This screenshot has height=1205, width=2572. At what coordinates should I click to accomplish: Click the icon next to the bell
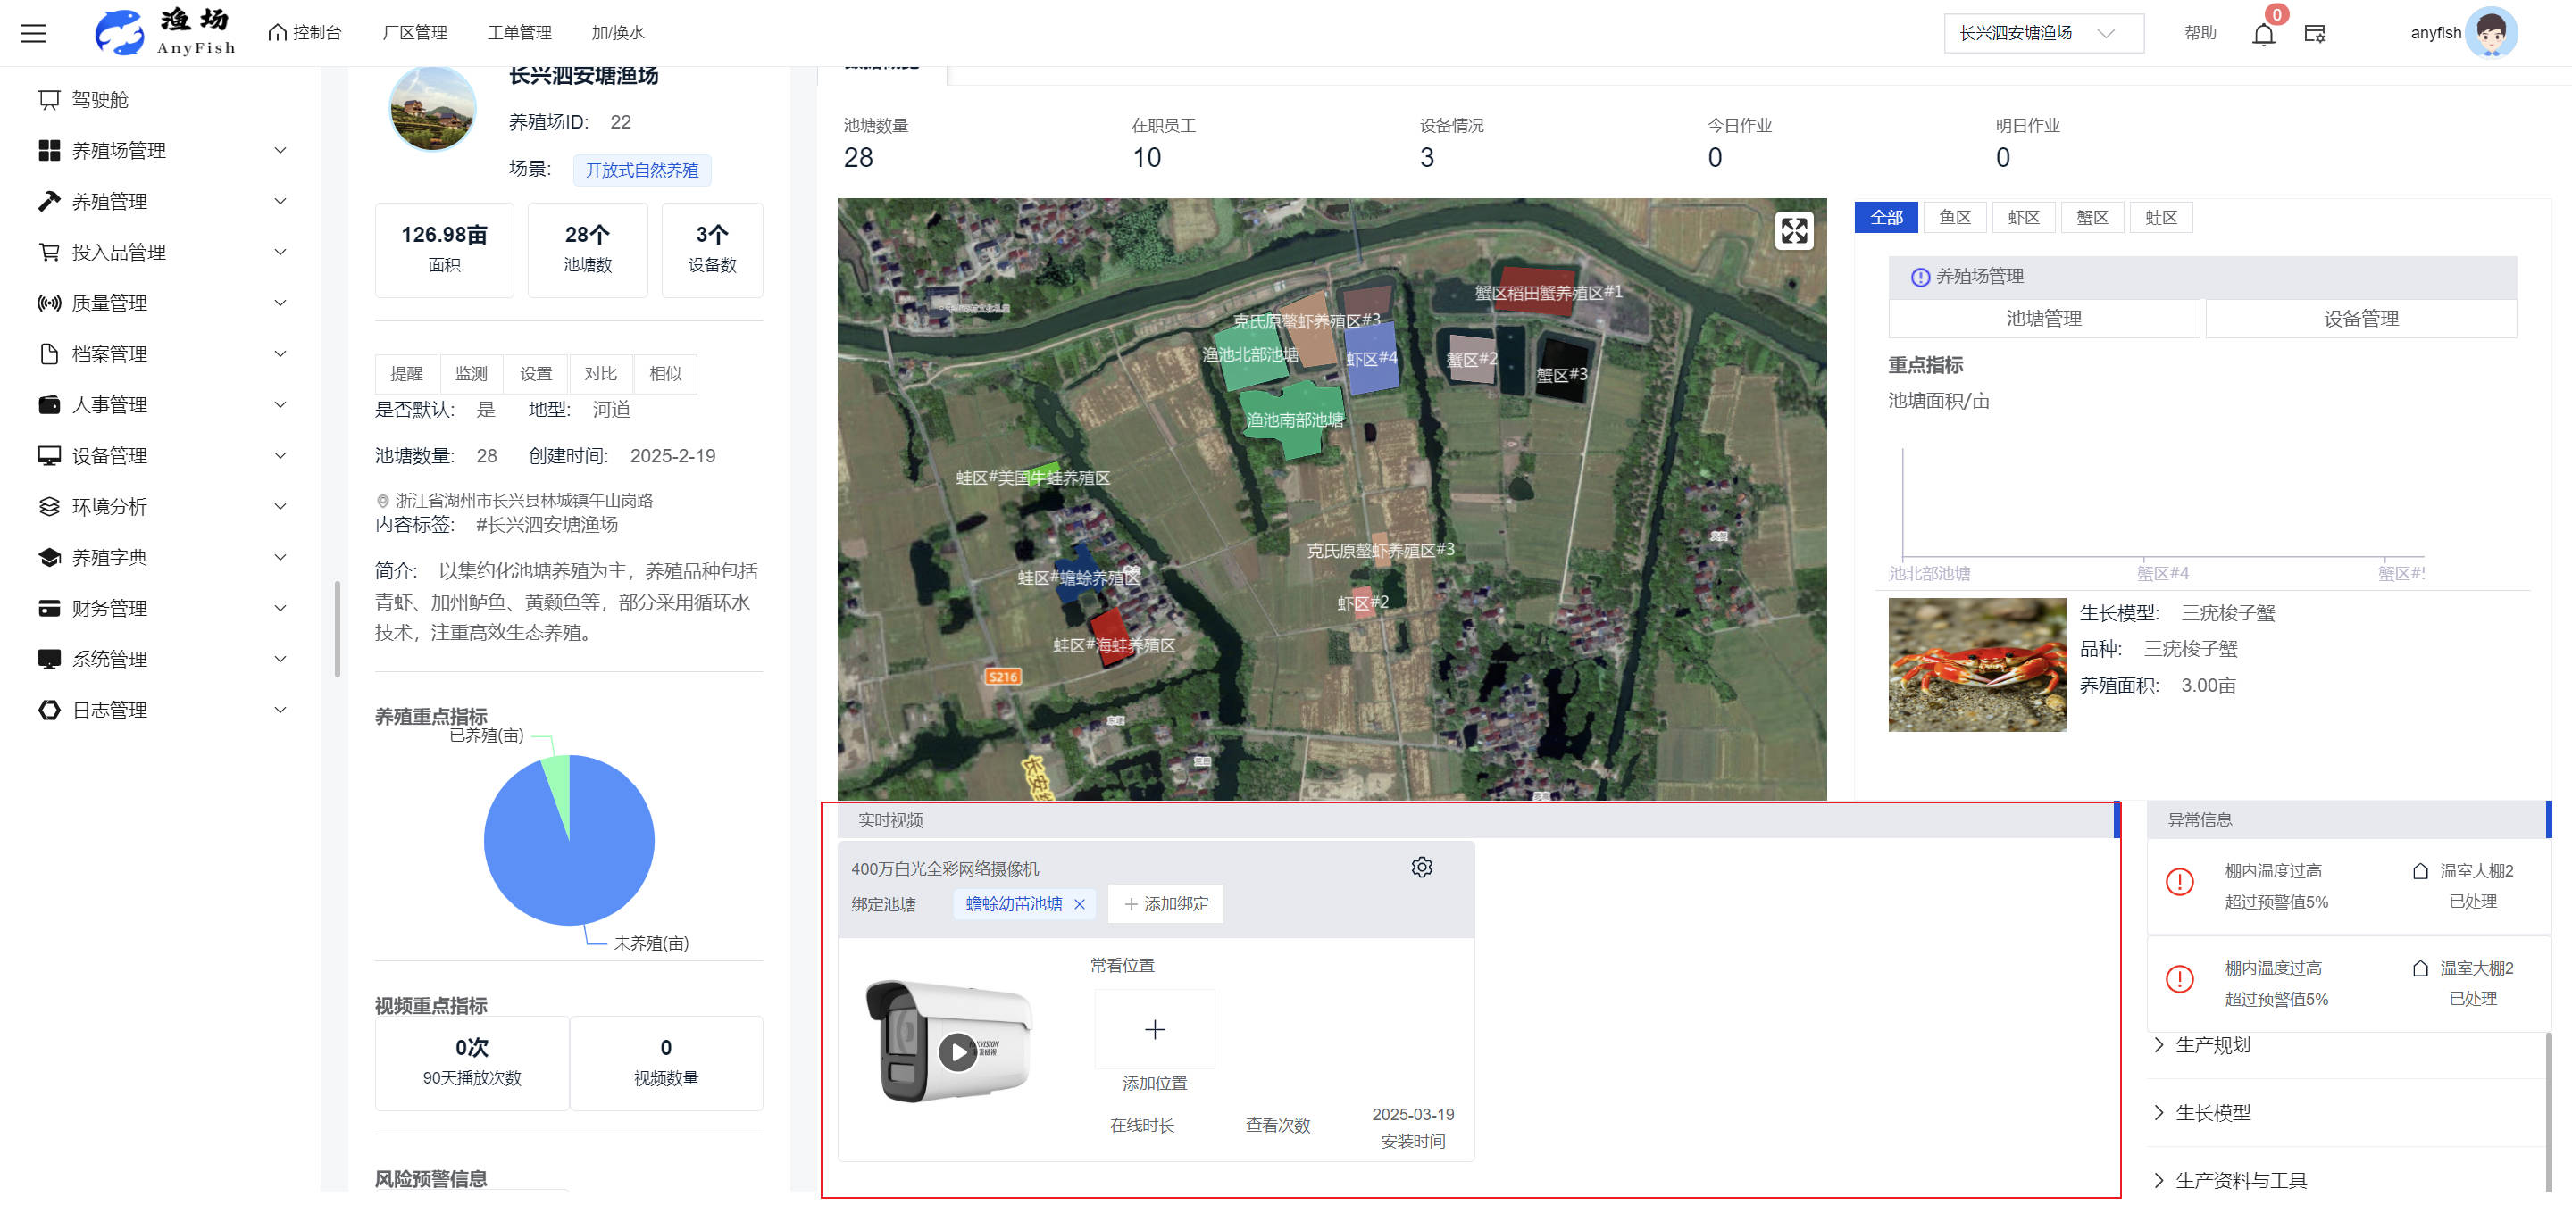[x=2315, y=34]
